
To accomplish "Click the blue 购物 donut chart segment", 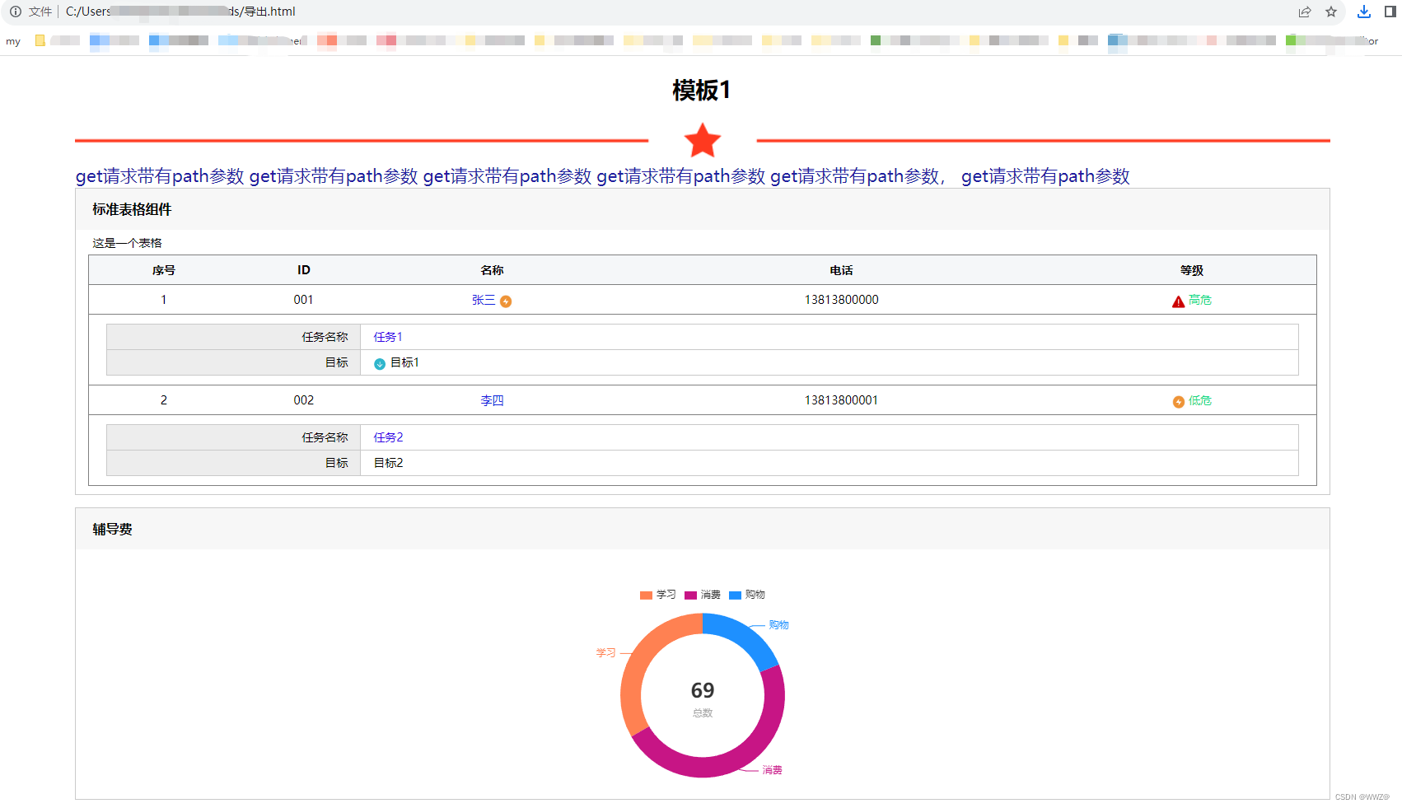I will point(743,636).
